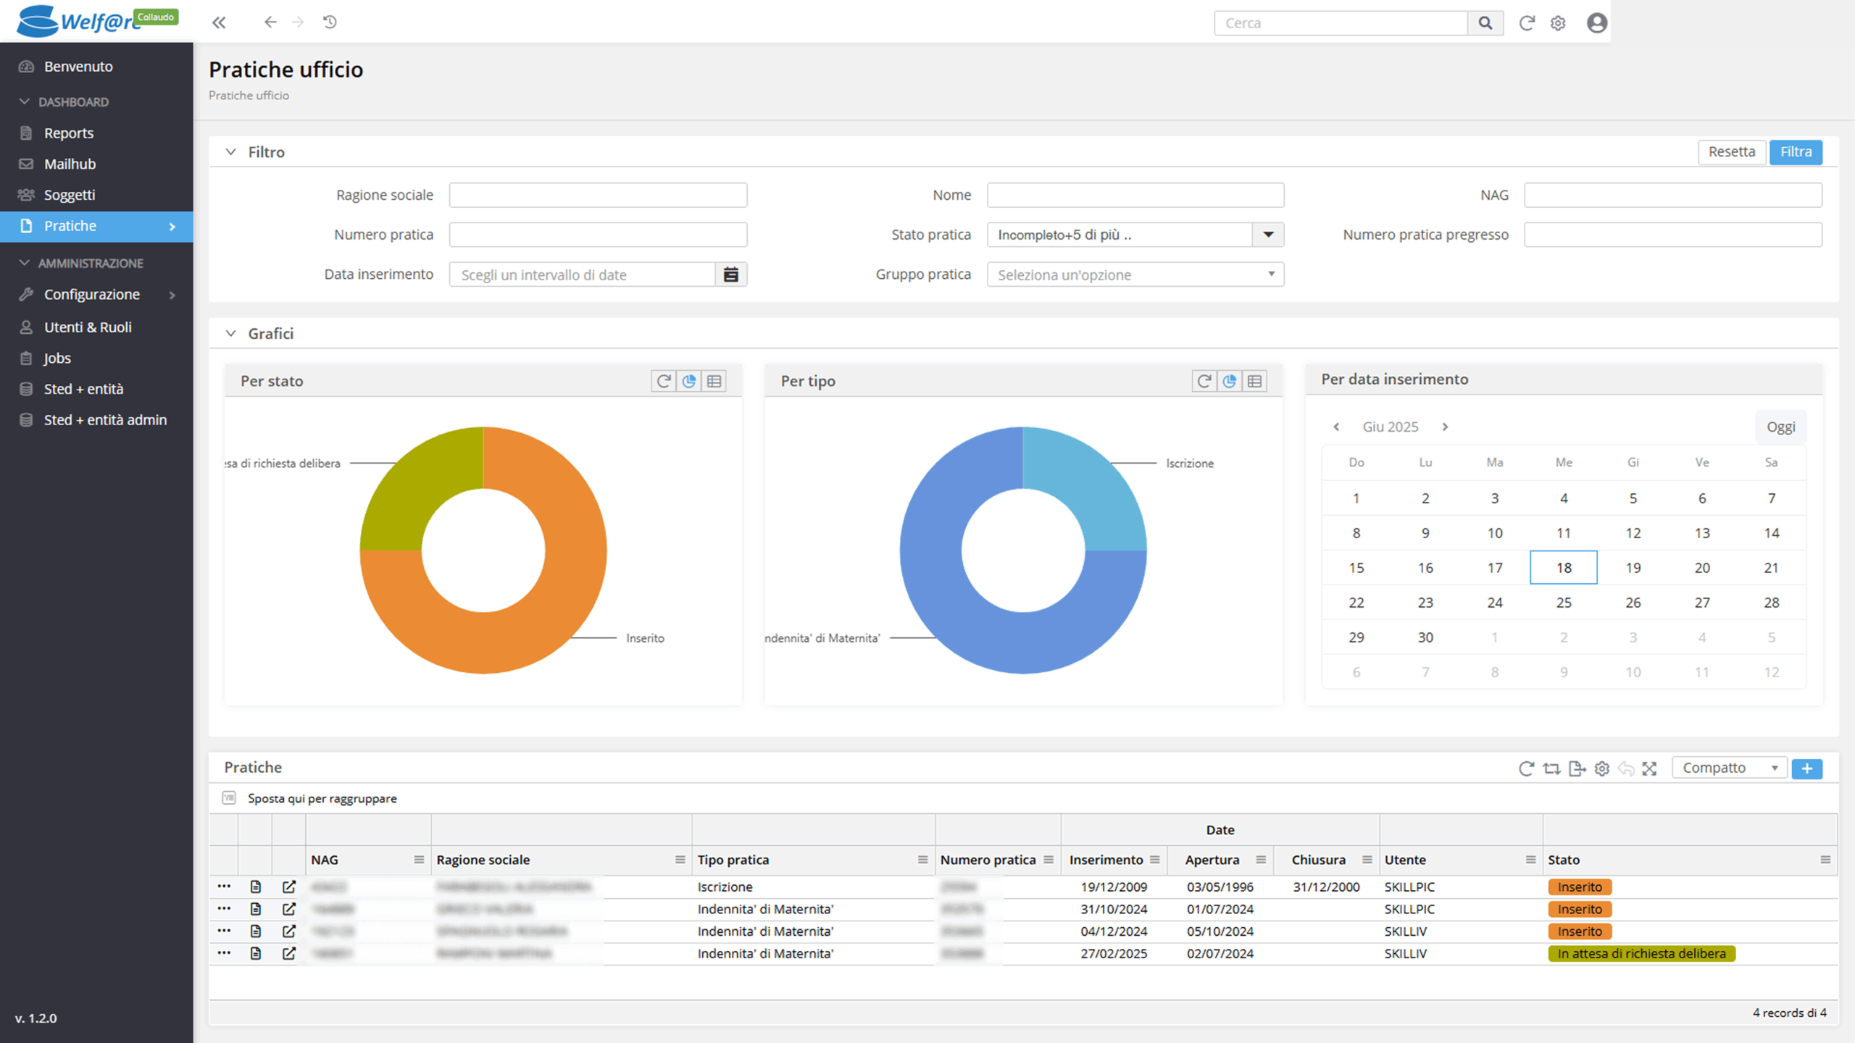Open top bar settings gear

pos(1558,23)
